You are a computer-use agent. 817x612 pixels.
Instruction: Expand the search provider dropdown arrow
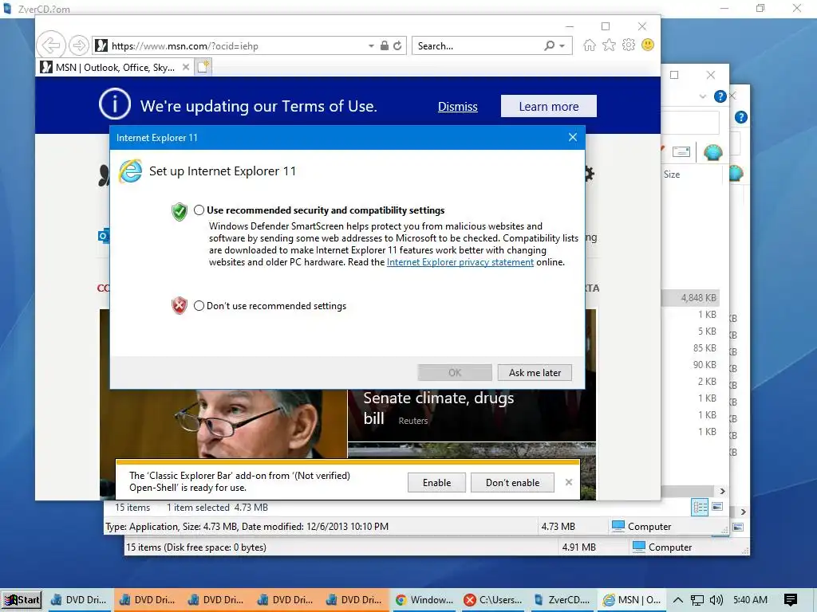pyautogui.click(x=562, y=45)
